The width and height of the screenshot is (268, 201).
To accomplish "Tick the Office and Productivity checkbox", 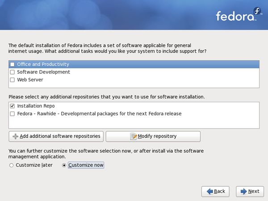I will click(x=13, y=64).
